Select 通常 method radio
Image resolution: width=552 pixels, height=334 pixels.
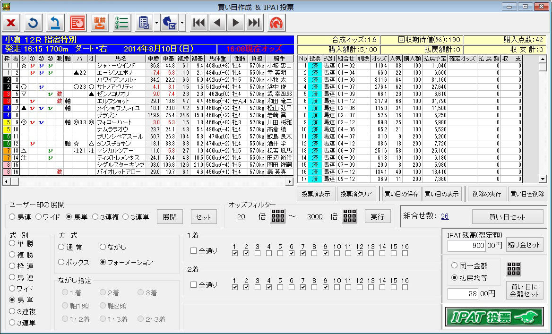pos(61,247)
